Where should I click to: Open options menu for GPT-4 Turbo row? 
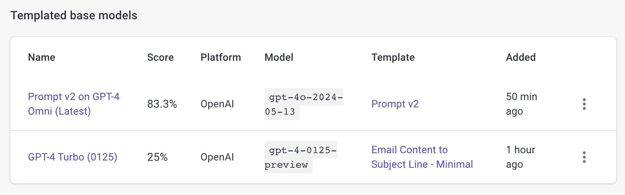(584, 157)
